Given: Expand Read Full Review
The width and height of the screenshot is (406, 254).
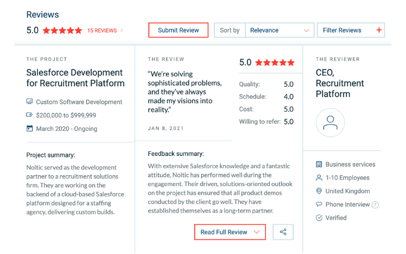Looking at the screenshot, I should [x=230, y=232].
